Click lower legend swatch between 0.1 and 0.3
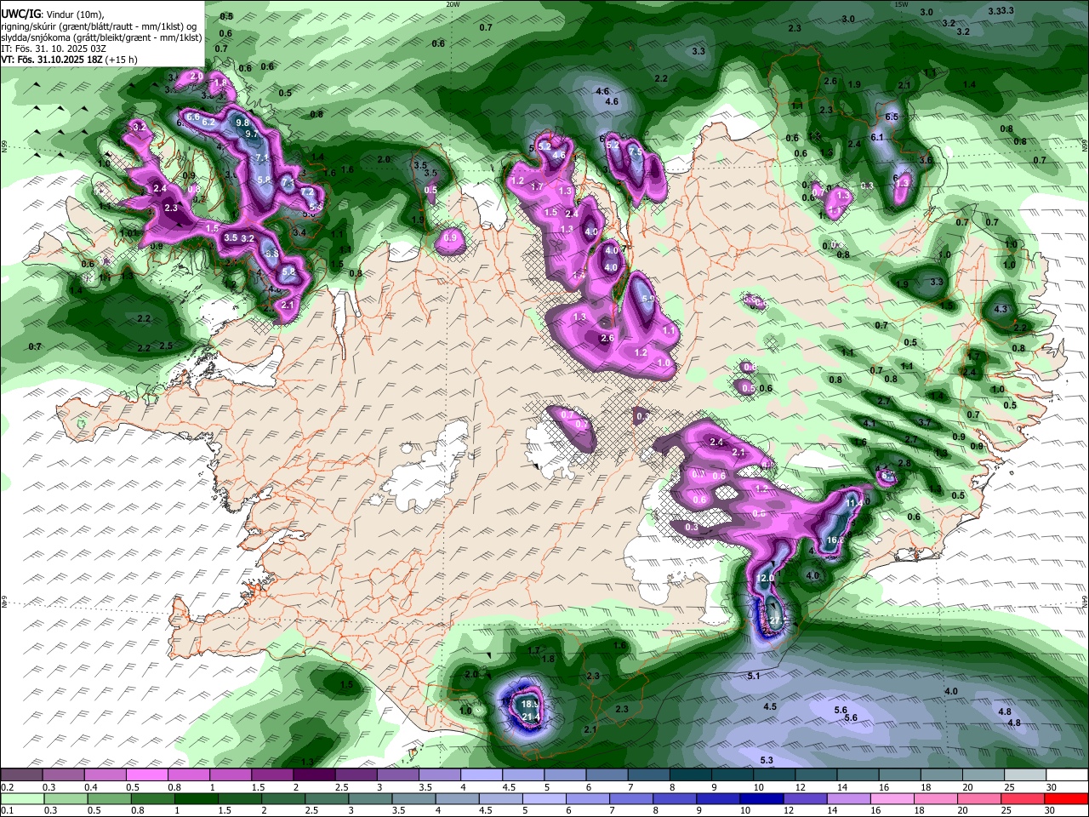This screenshot has width=1089, height=817. point(23,799)
